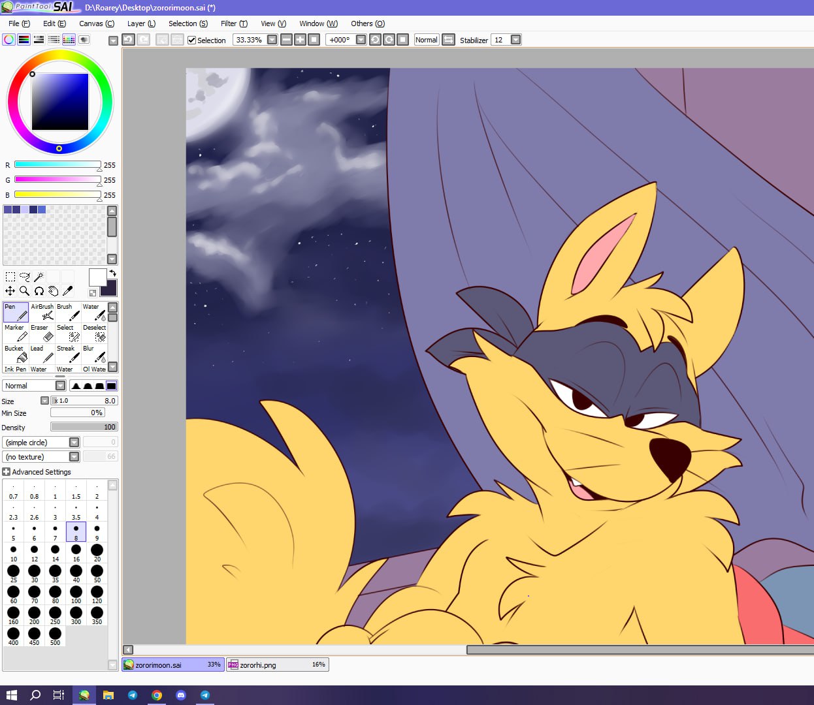The height and width of the screenshot is (705, 814).
Task: Toggle the swatches panel button
Action: pyautogui.click(x=69, y=40)
